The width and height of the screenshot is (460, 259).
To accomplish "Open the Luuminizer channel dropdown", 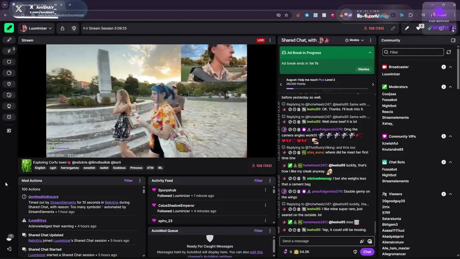I will pos(36,28).
